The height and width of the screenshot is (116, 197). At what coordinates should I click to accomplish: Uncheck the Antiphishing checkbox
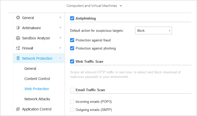click(x=72, y=18)
